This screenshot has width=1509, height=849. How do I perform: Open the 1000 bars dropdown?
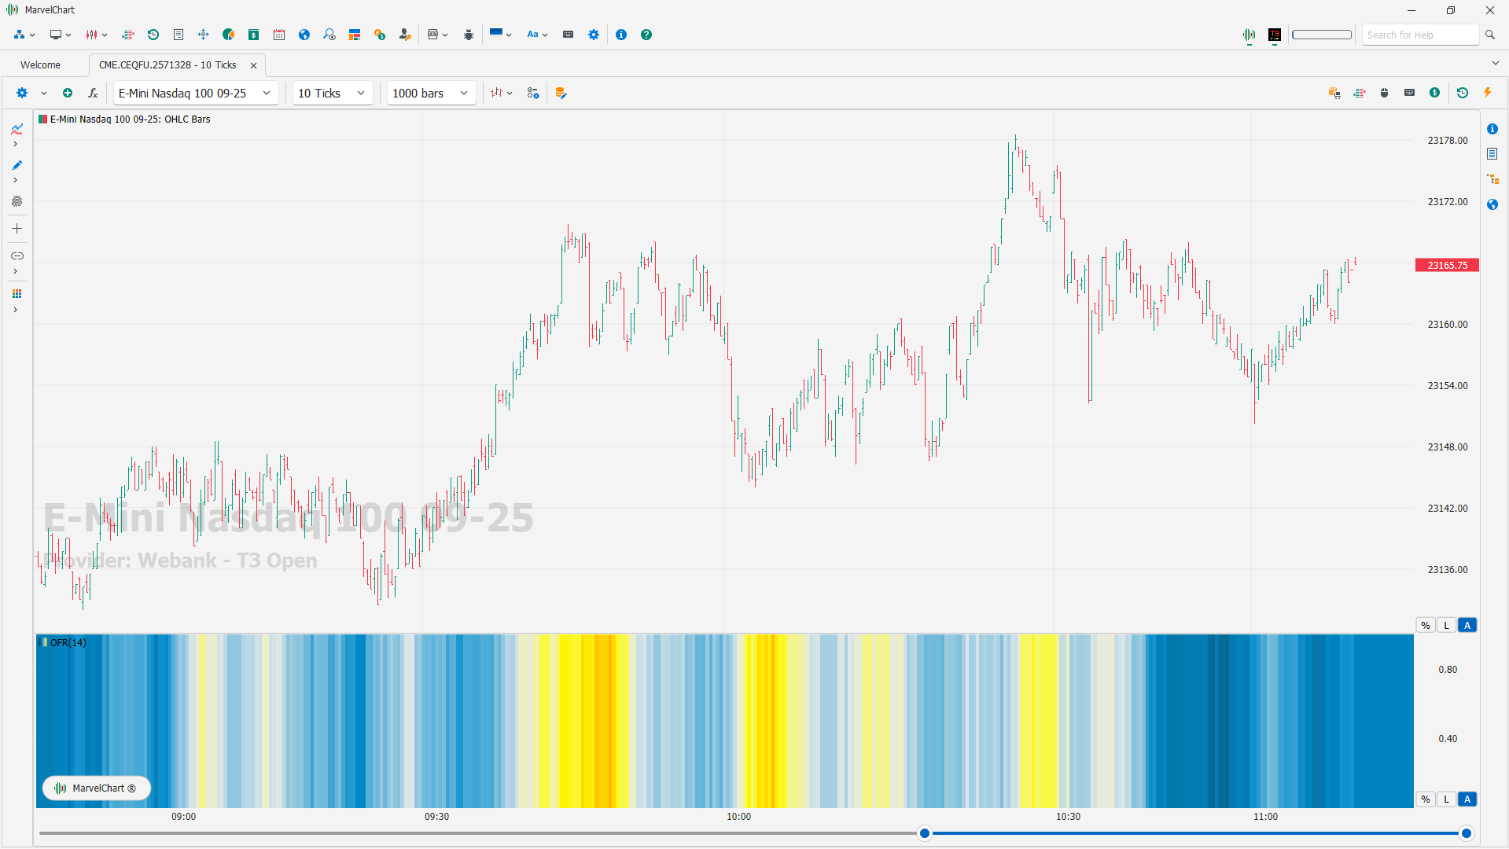tap(431, 93)
